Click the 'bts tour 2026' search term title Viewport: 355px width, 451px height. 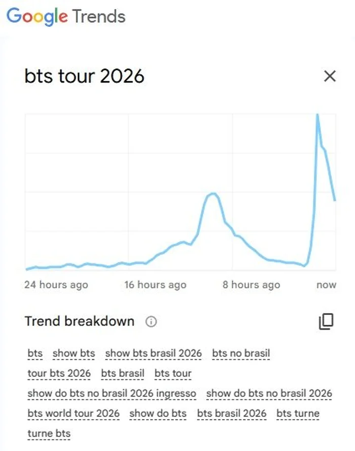pos(85,76)
